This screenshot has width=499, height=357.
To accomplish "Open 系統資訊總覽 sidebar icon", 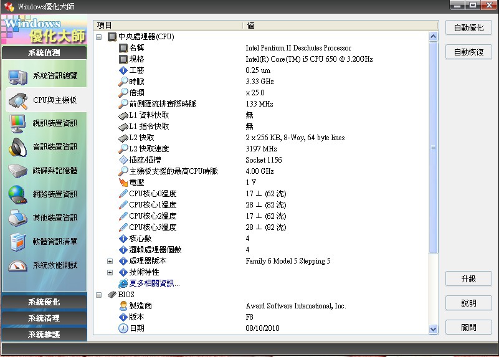I will pyautogui.click(x=17, y=77).
